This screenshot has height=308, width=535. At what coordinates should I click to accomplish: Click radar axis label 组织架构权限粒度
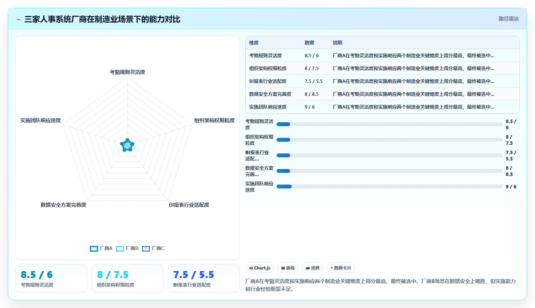214,120
